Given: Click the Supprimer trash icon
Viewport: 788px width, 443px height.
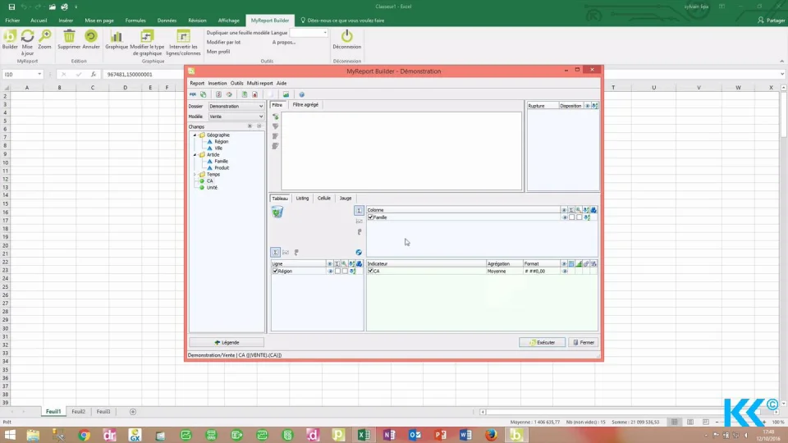Looking at the screenshot, I should point(69,36).
